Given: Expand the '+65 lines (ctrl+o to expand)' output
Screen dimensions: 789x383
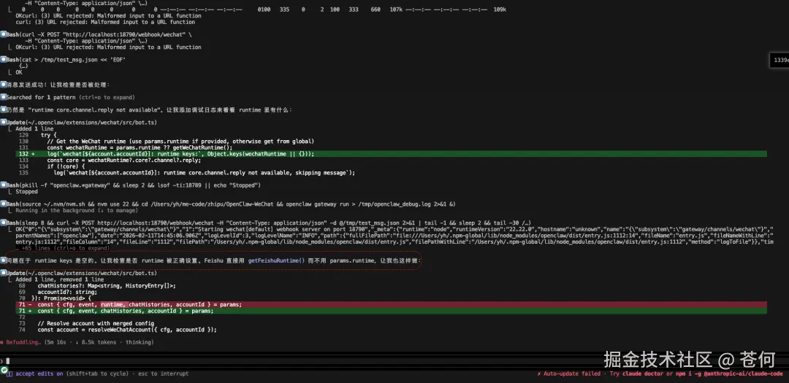Looking at the screenshot, I should pyautogui.click(x=61, y=248).
